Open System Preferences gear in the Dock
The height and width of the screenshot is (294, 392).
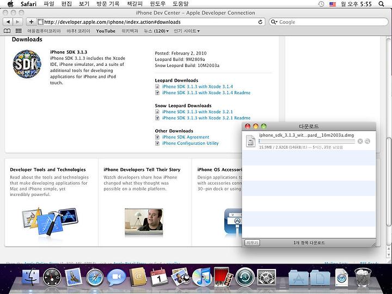tap(266, 277)
